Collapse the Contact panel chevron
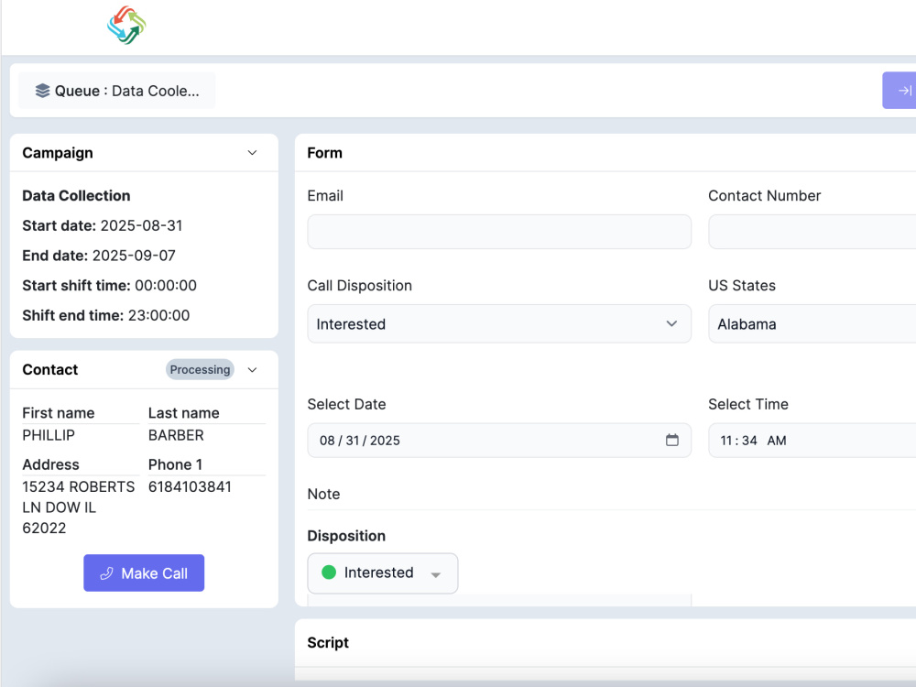 (x=253, y=370)
